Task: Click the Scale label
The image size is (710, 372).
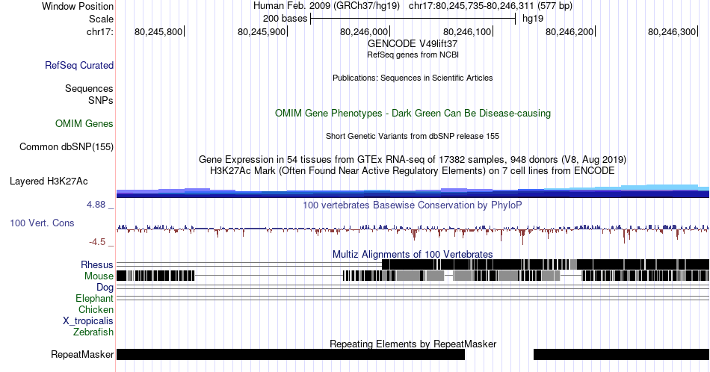Action: (101, 19)
